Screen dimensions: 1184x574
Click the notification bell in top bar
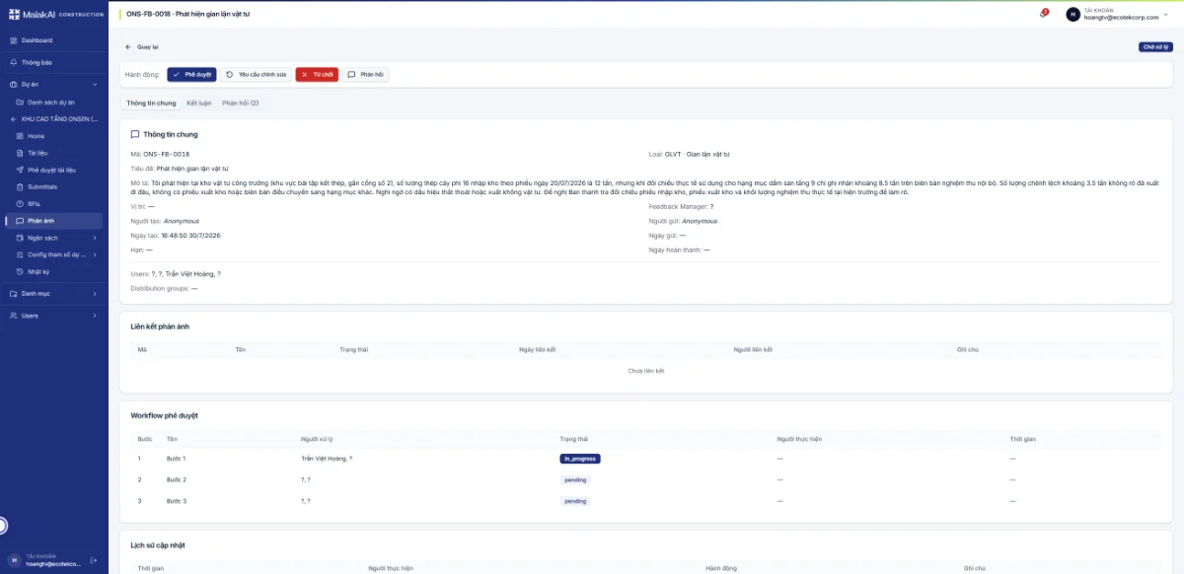tap(1043, 14)
